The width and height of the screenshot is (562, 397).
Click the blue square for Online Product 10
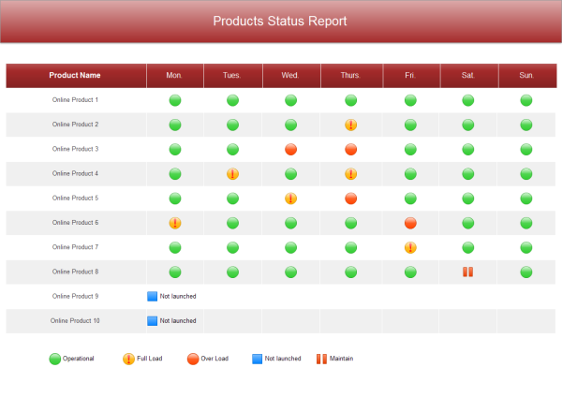tap(153, 320)
